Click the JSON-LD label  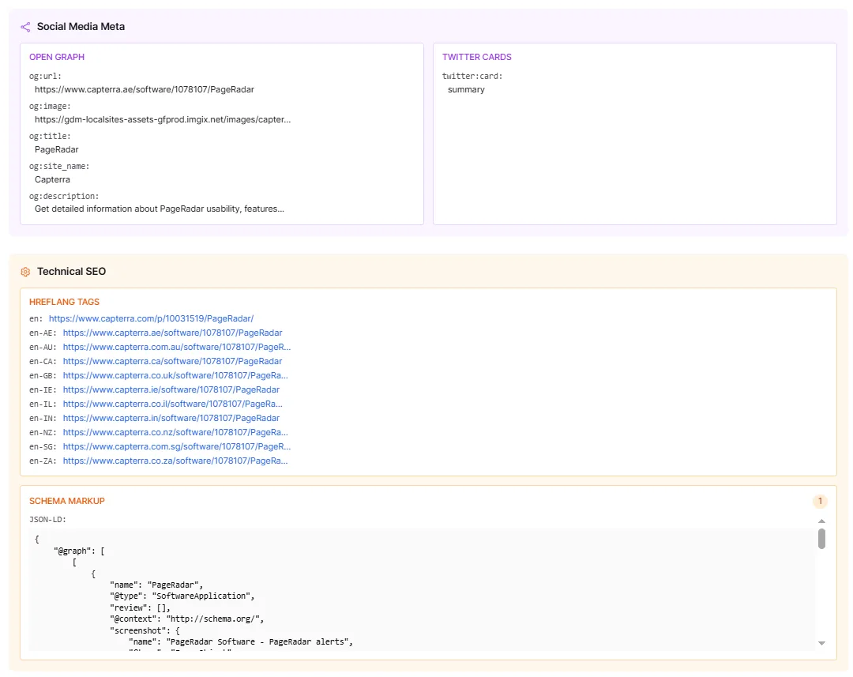(48, 519)
